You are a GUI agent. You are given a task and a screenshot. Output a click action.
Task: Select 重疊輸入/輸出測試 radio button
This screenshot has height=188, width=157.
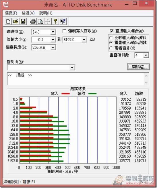point(111,43)
